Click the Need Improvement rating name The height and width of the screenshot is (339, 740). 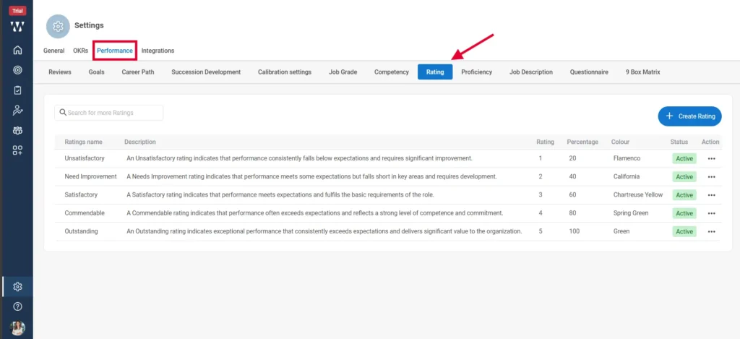point(90,176)
